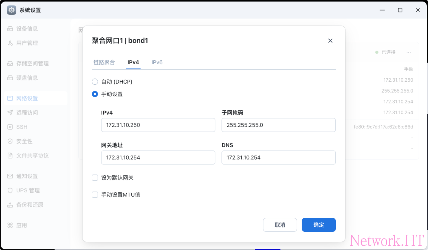Open the three-dot more options menu
Image resolution: width=428 pixels, height=250 pixels.
409,52
